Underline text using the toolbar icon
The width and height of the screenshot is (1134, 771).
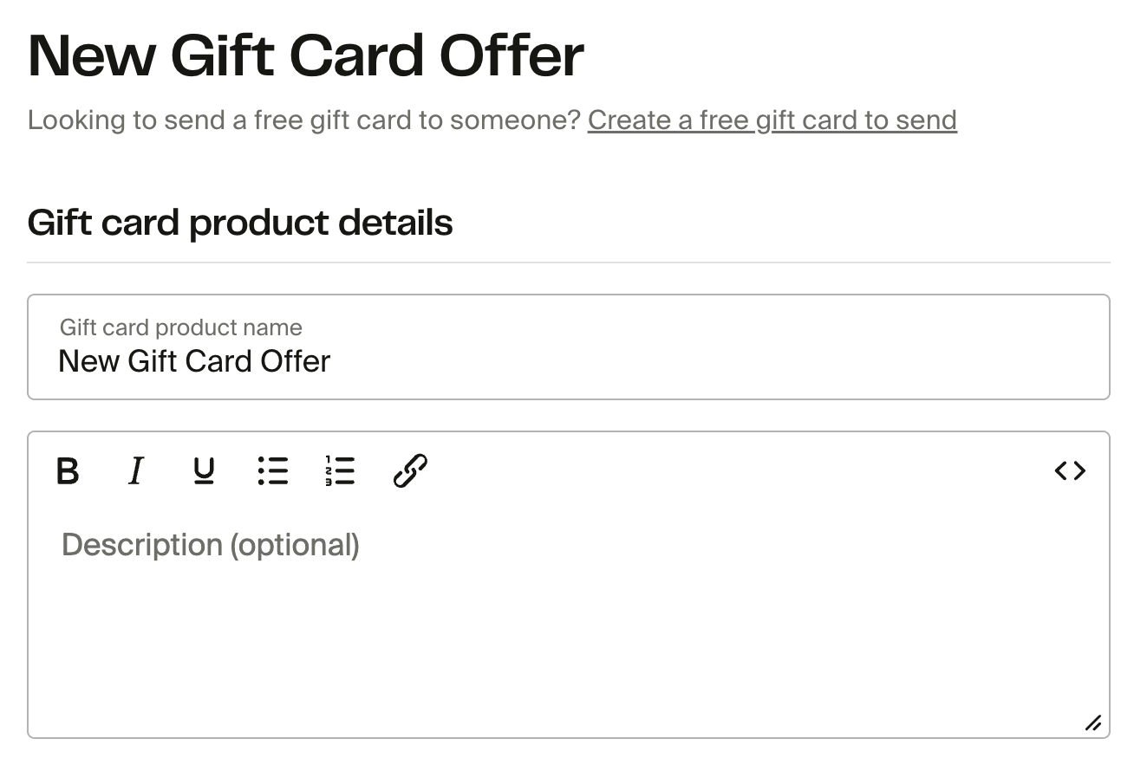pyautogui.click(x=204, y=471)
